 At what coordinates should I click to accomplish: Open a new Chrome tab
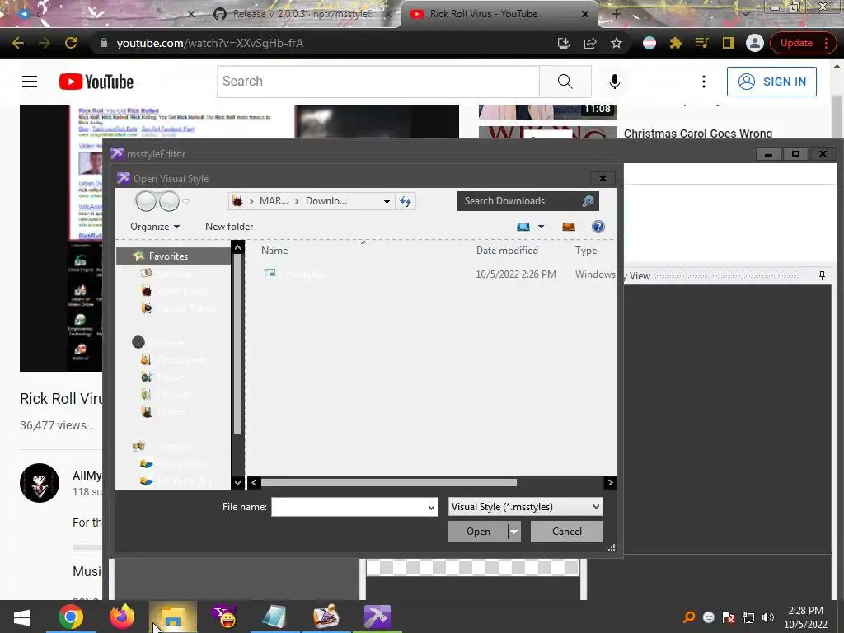click(x=616, y=14)
